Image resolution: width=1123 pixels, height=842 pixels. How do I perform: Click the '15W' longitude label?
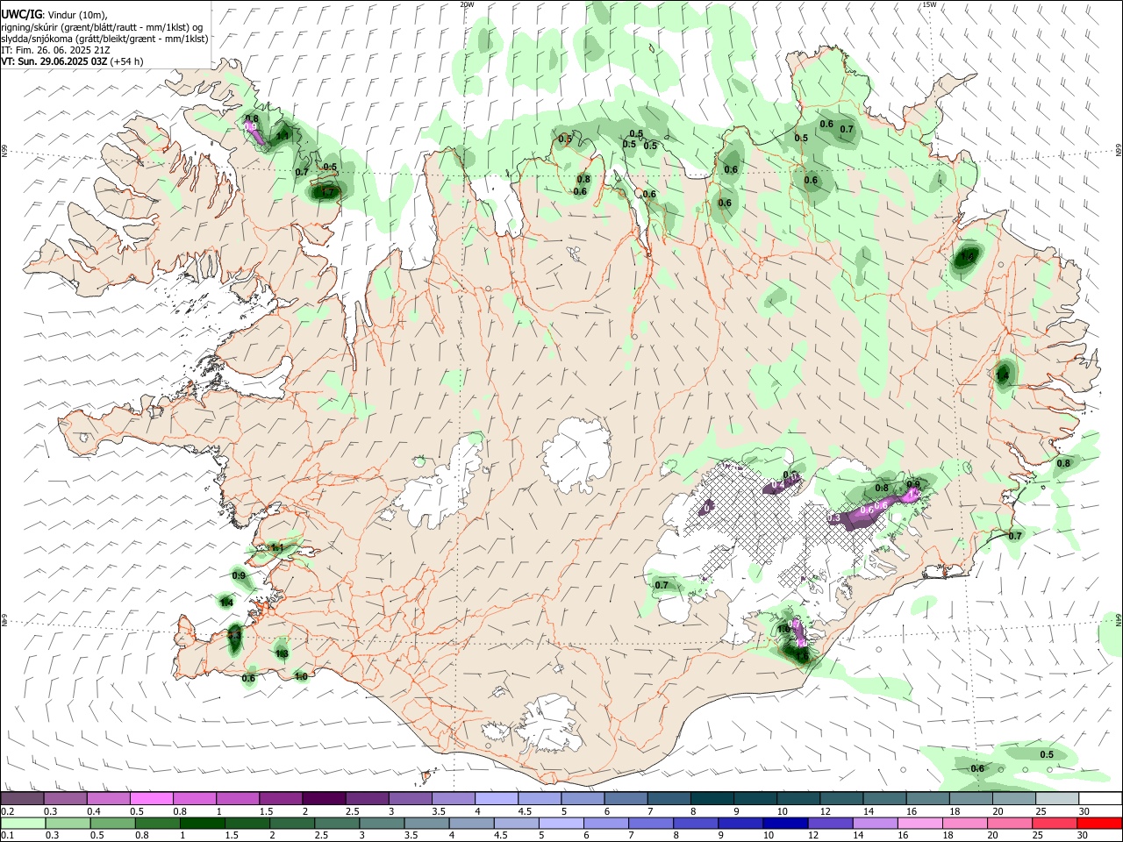pyautogui.click(x=929, y=4)
